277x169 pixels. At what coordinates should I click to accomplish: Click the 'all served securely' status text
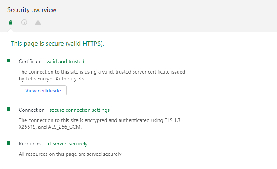coord(67,144)
